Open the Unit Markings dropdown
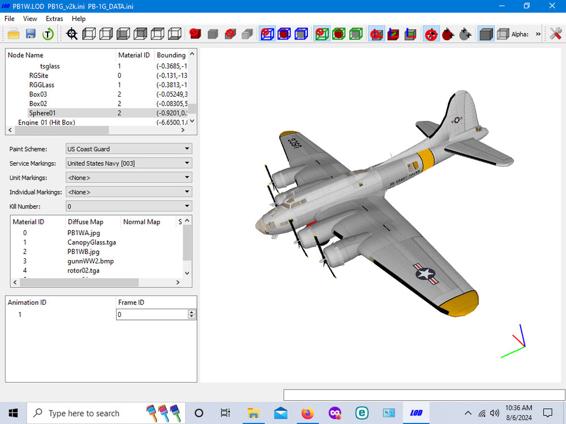Viewport: 566px width, 424px height. tap(129, 178)
